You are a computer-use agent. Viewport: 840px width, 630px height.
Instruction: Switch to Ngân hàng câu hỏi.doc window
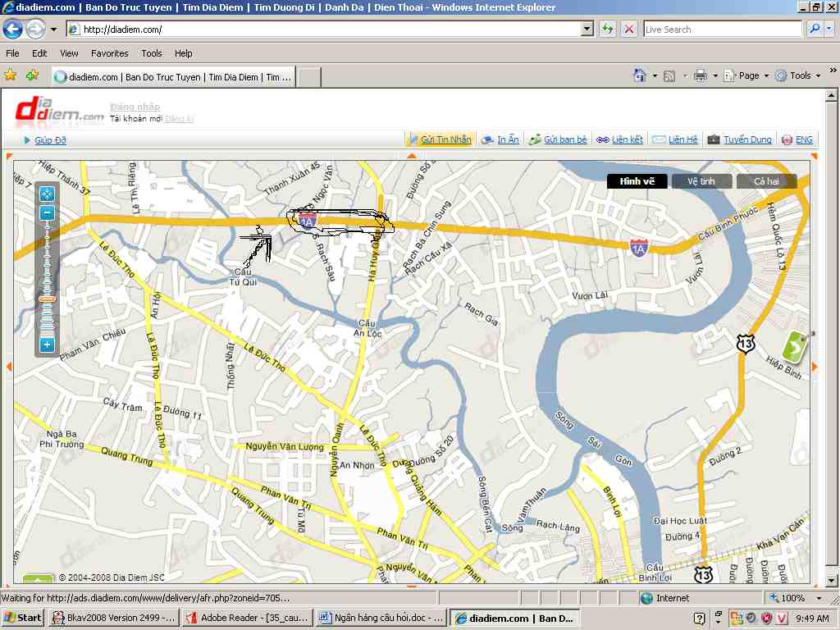click(381, 619)
